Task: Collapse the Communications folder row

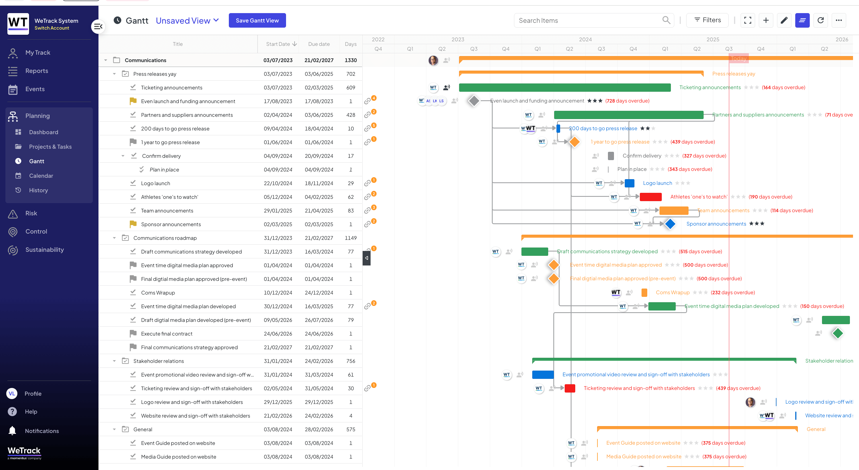Action: tap(106, 60)
